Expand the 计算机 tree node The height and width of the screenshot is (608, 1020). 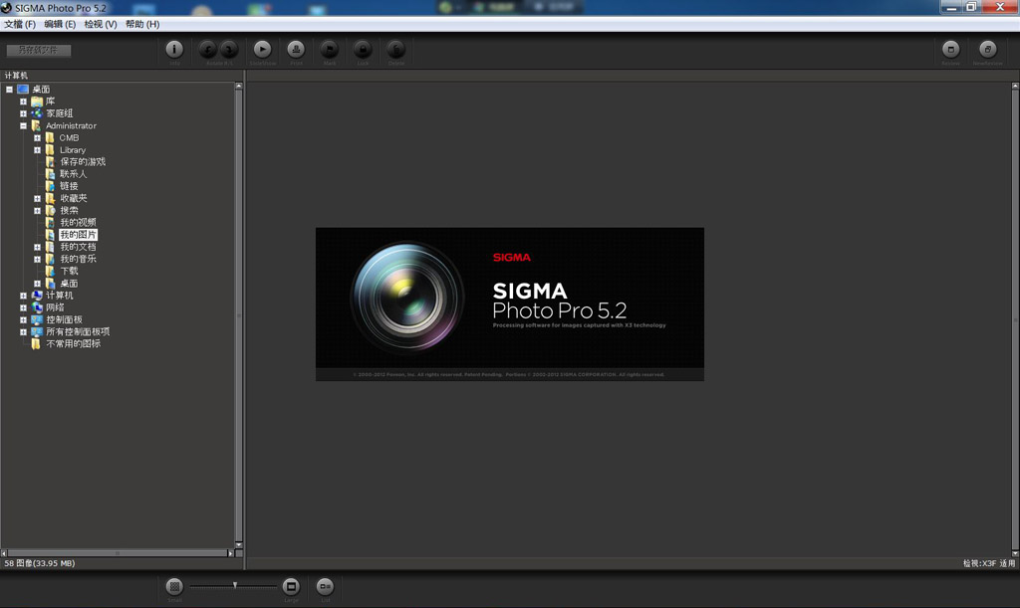pos(23,296)
